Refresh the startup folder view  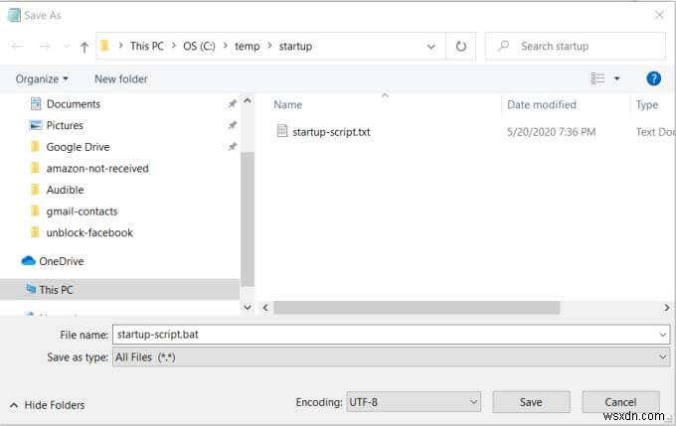click(x=461, y=46)
